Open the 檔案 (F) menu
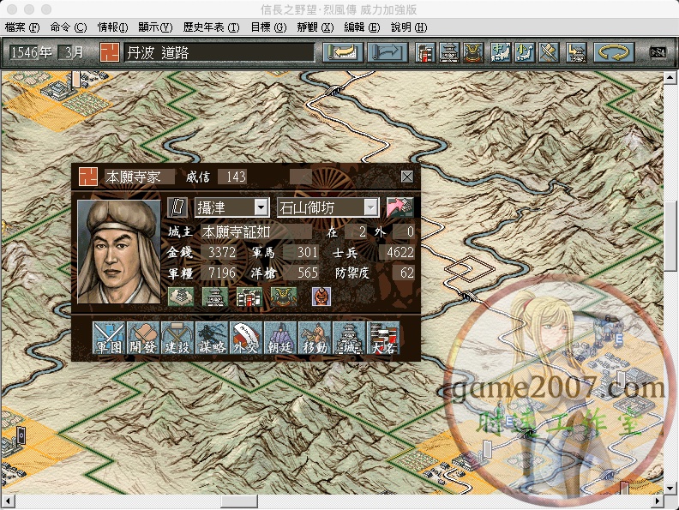679x510 pixels. 22,27
